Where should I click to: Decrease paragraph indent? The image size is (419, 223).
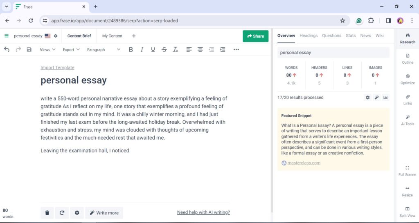coord(212,49)
